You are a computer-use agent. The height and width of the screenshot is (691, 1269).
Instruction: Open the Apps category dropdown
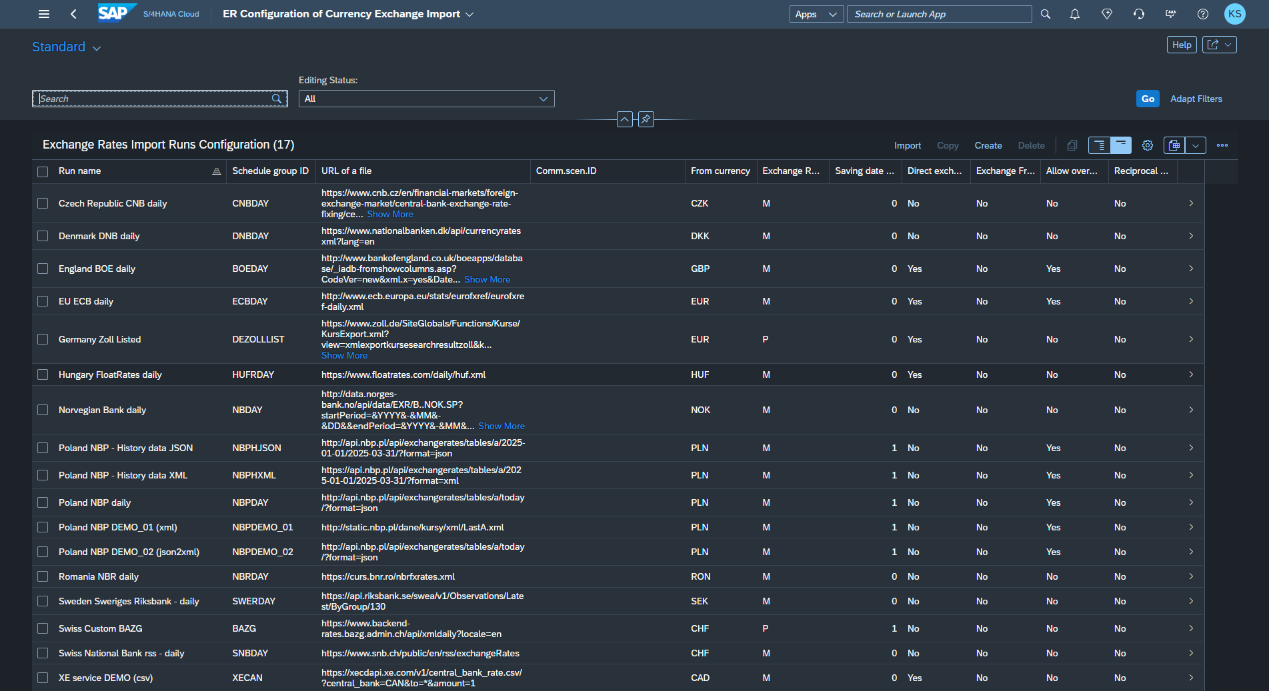click(x=816, y=14)
